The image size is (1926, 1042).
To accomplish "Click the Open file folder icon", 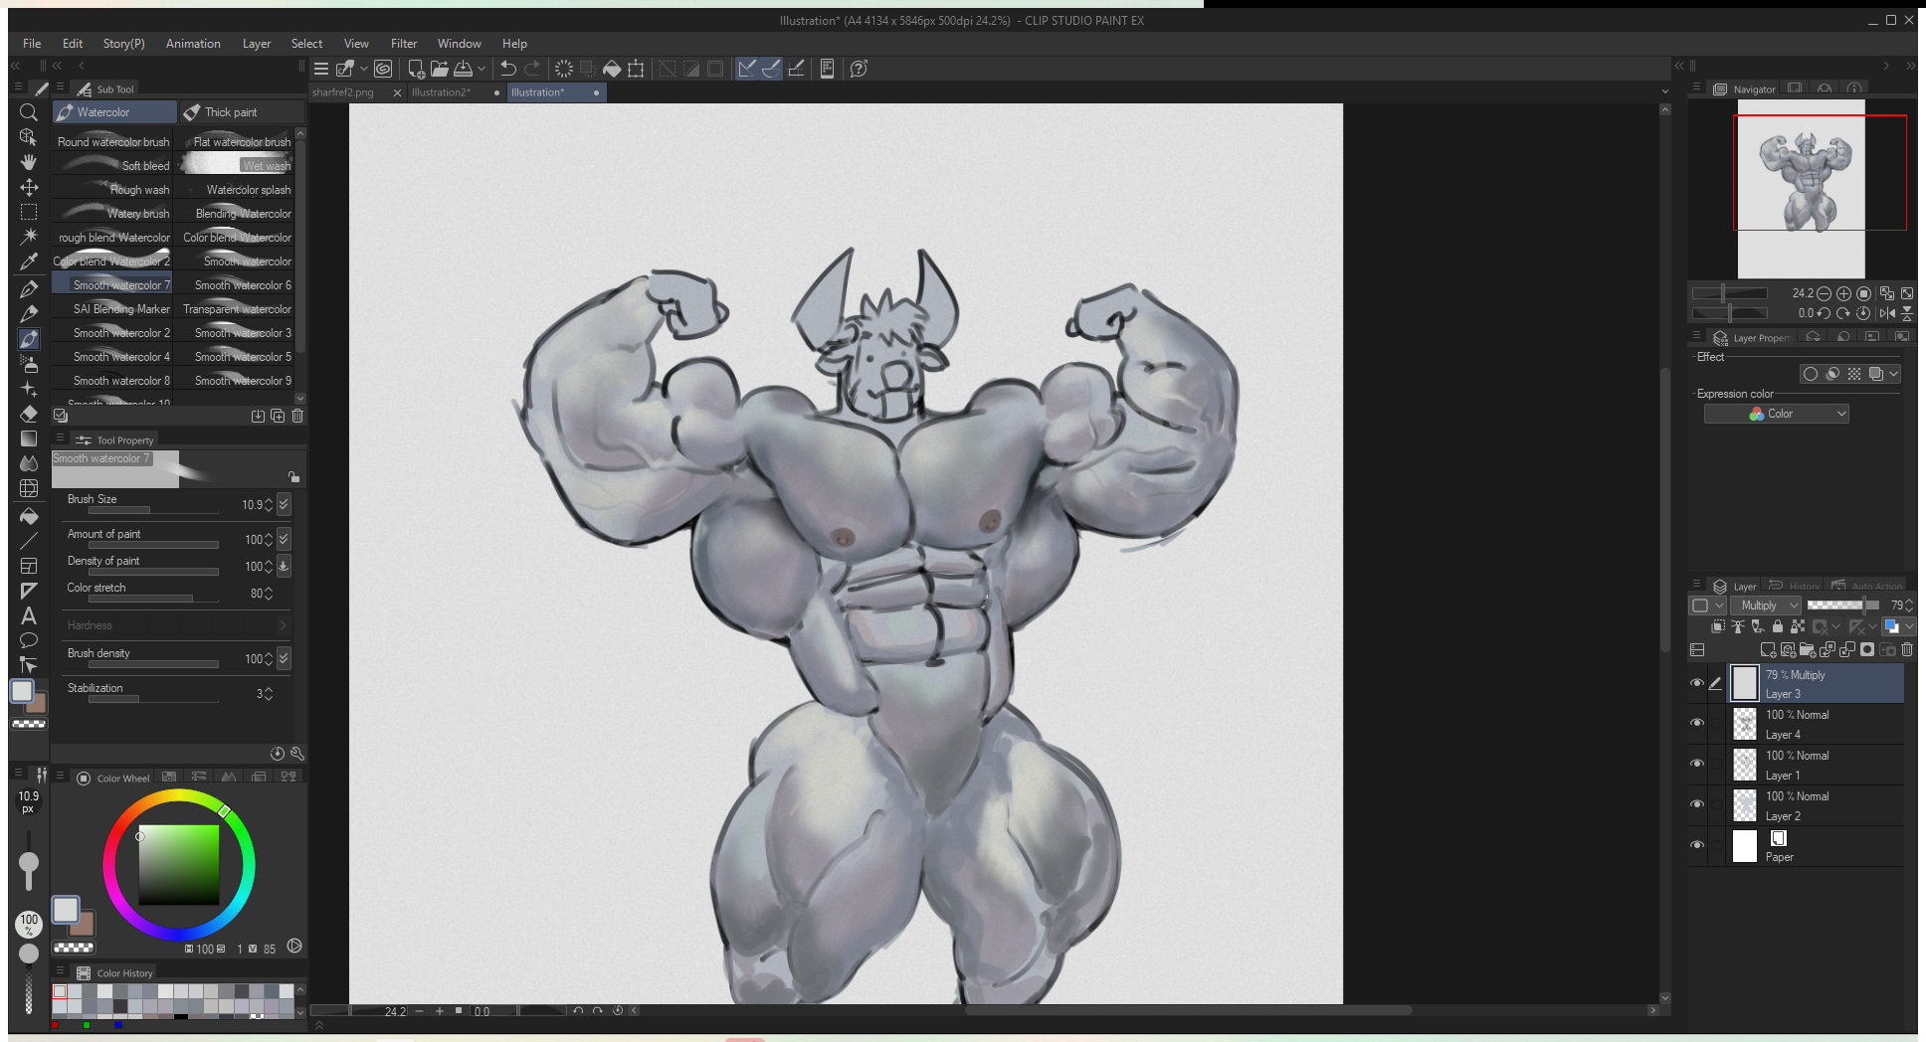I will pyautogui.click(x=439, y=69).
